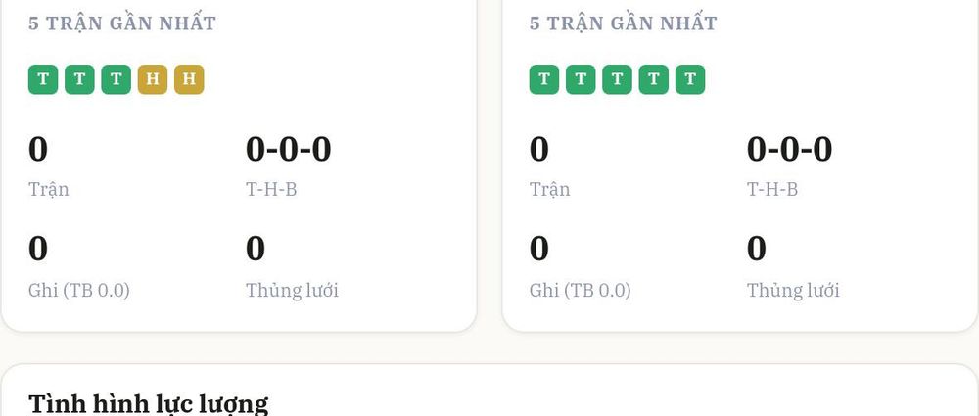Viewport: 979px width, 416px height.
Task: Click the 'T-H-B' label in right card
Action: pos(772,189)
